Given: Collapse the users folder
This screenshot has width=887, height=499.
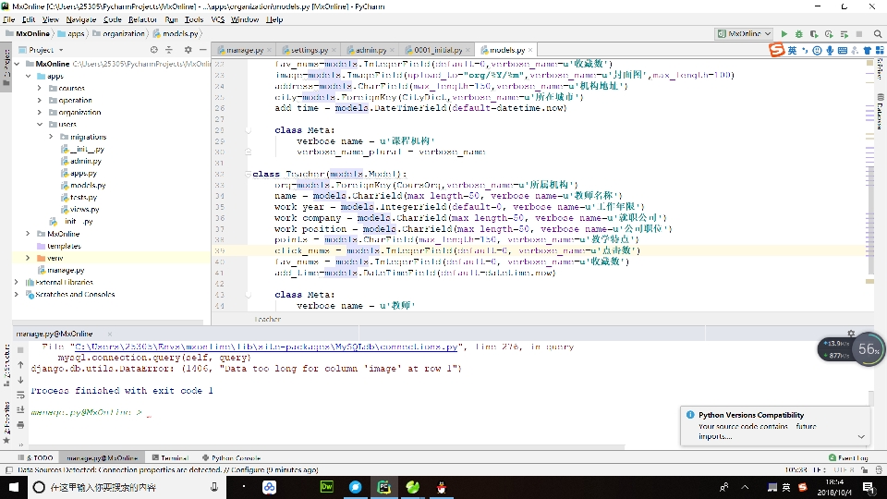Looking at the screenshot, I should [40, 124].
